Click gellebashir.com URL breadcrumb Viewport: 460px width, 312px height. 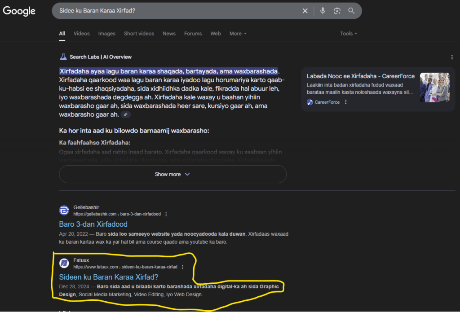[117, 214]
